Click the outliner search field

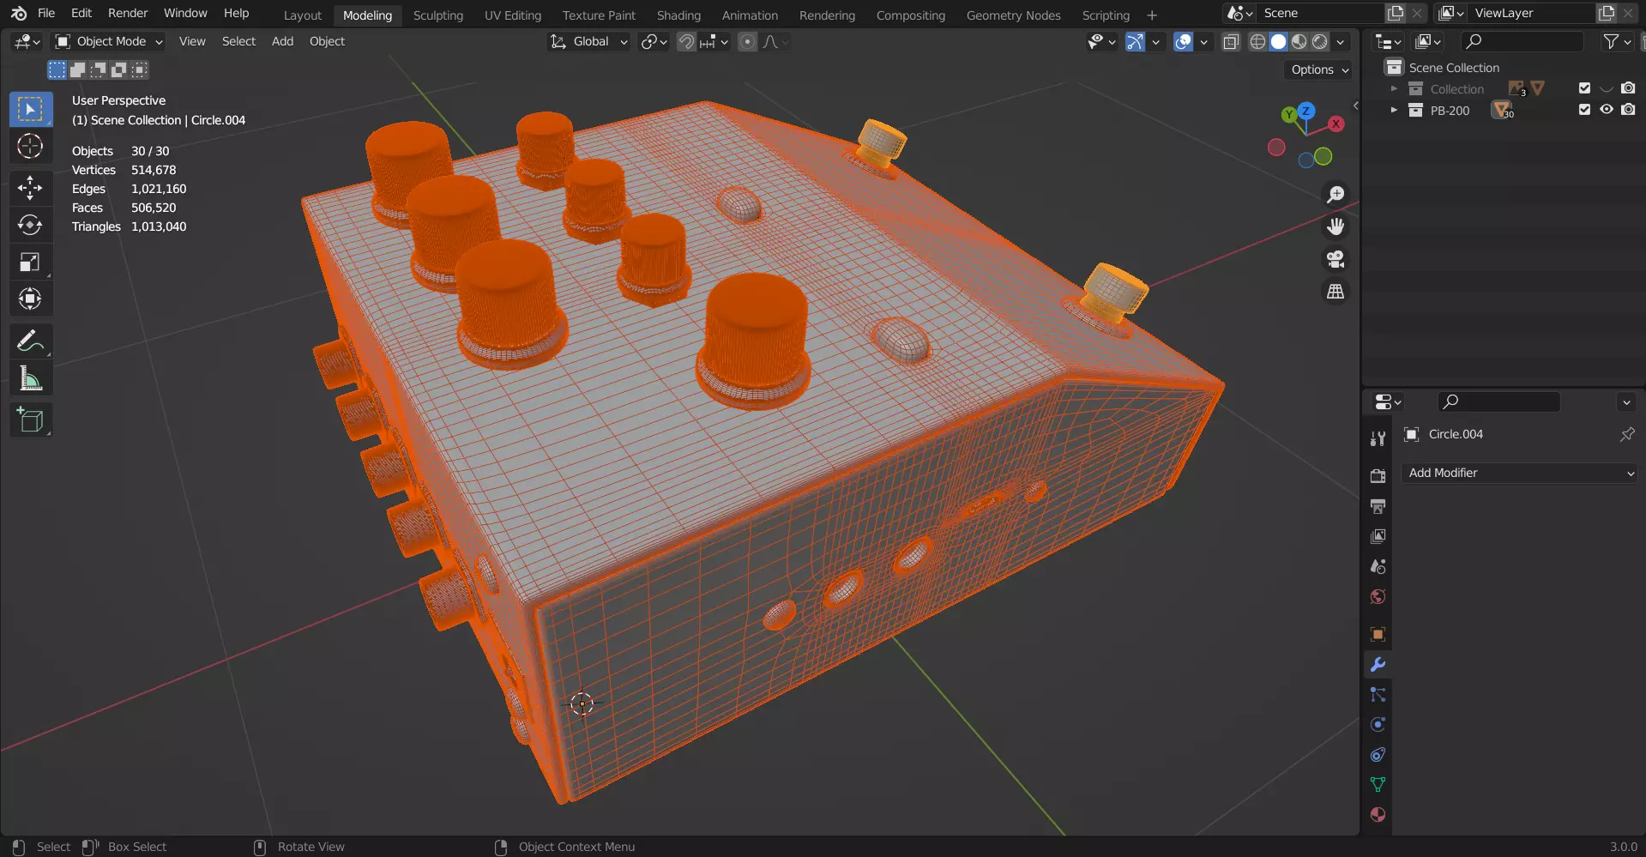[1522, 41]
